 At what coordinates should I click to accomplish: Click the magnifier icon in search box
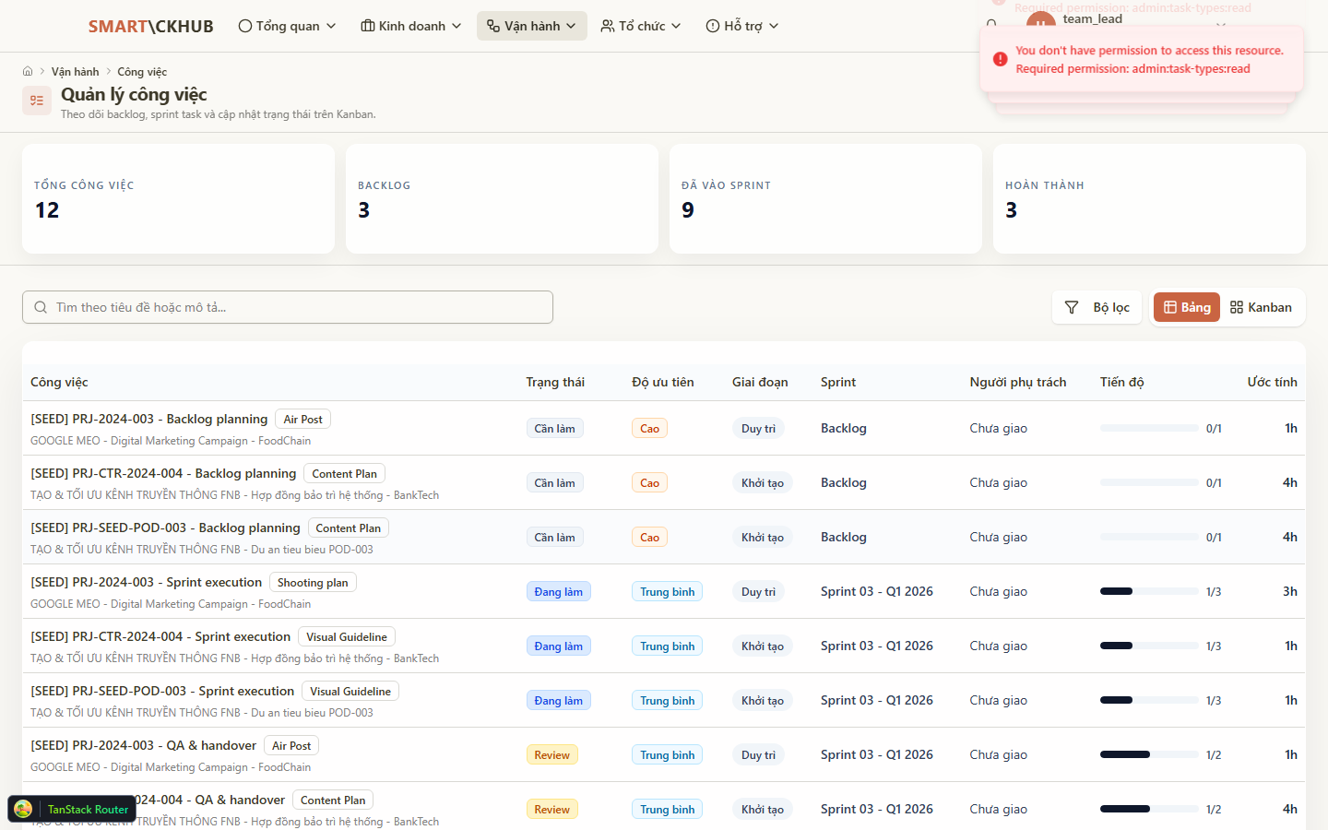(x=41, y=307)
